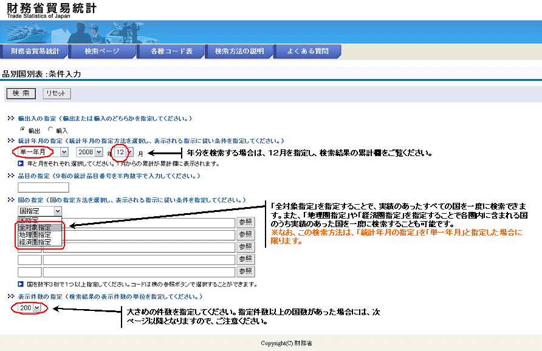This screenshot has height=351, width=542.
Task: Choose the 輸入 import radio button
Action: [50, 129]
